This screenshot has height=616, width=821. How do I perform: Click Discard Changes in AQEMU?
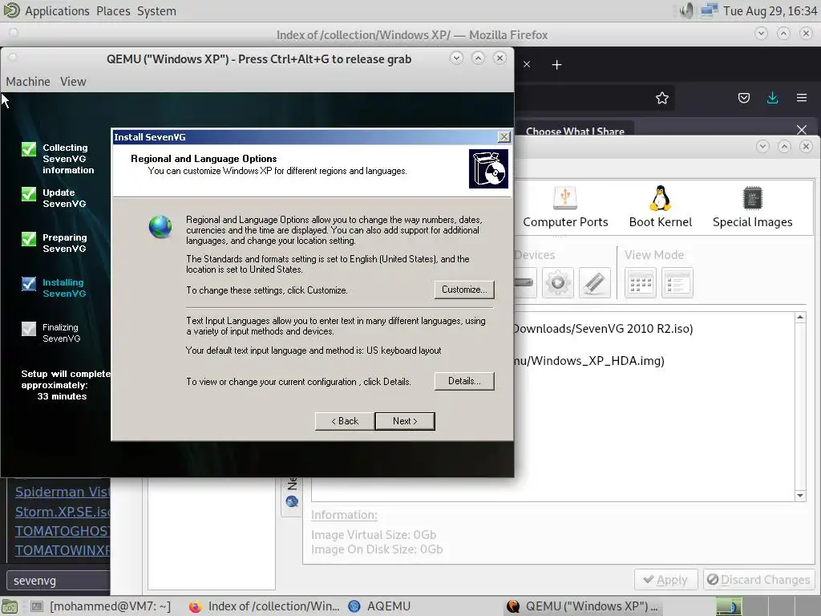[x=758, y=580]
